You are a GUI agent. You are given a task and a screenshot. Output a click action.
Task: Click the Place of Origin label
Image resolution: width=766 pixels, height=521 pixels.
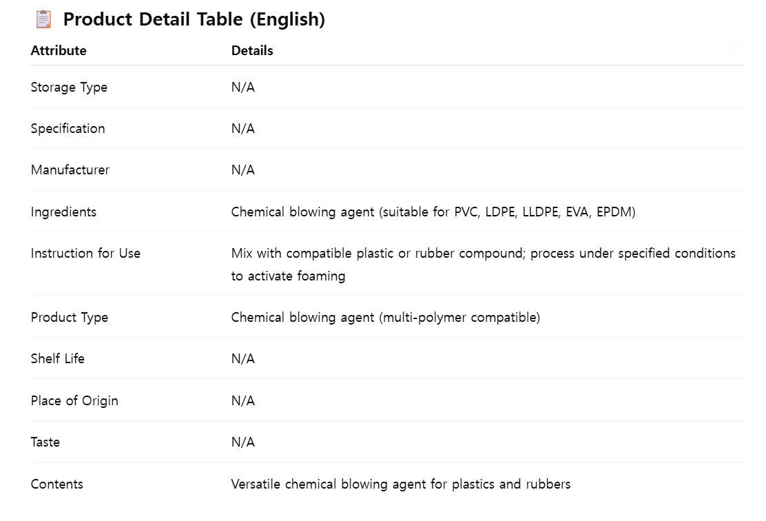click(x=74, y=401)
